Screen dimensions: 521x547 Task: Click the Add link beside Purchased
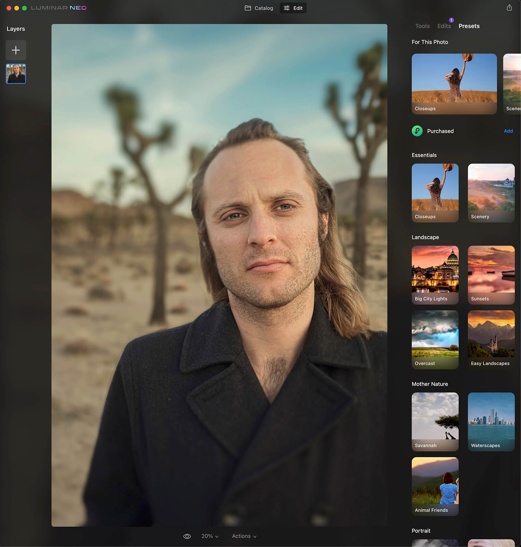[x=508, y=131]
